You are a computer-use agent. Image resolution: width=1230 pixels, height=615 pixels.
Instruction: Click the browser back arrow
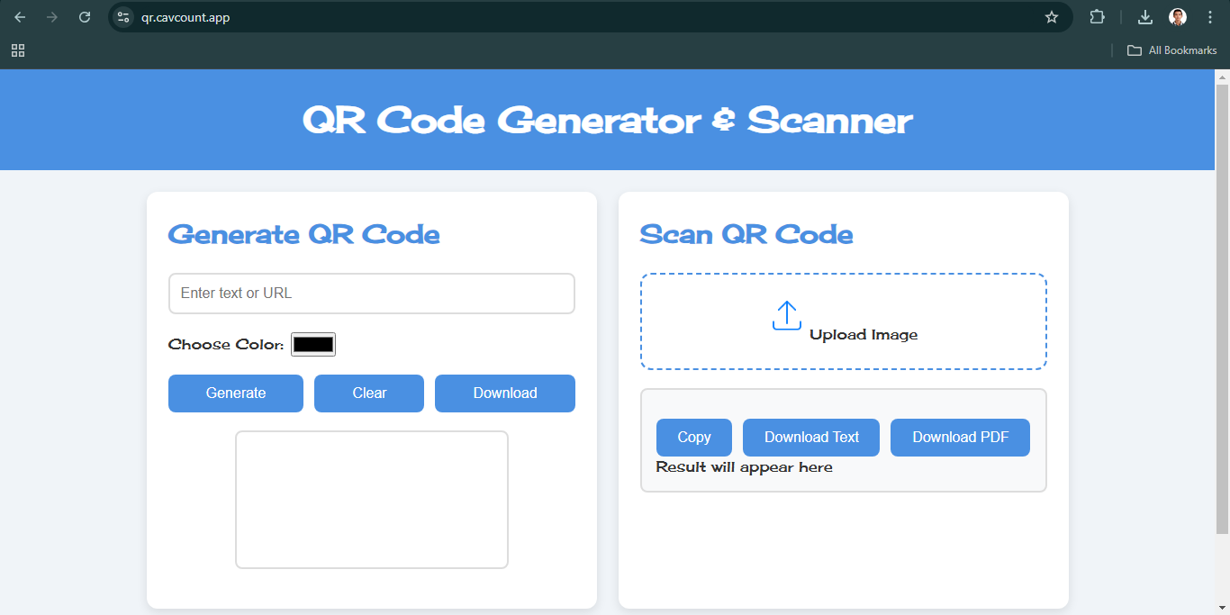point(20,17)
